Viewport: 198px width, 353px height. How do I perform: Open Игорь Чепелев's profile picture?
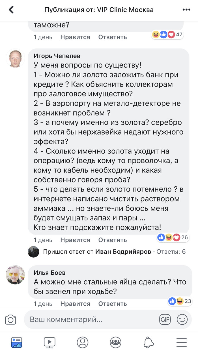(x=15, y=59)
